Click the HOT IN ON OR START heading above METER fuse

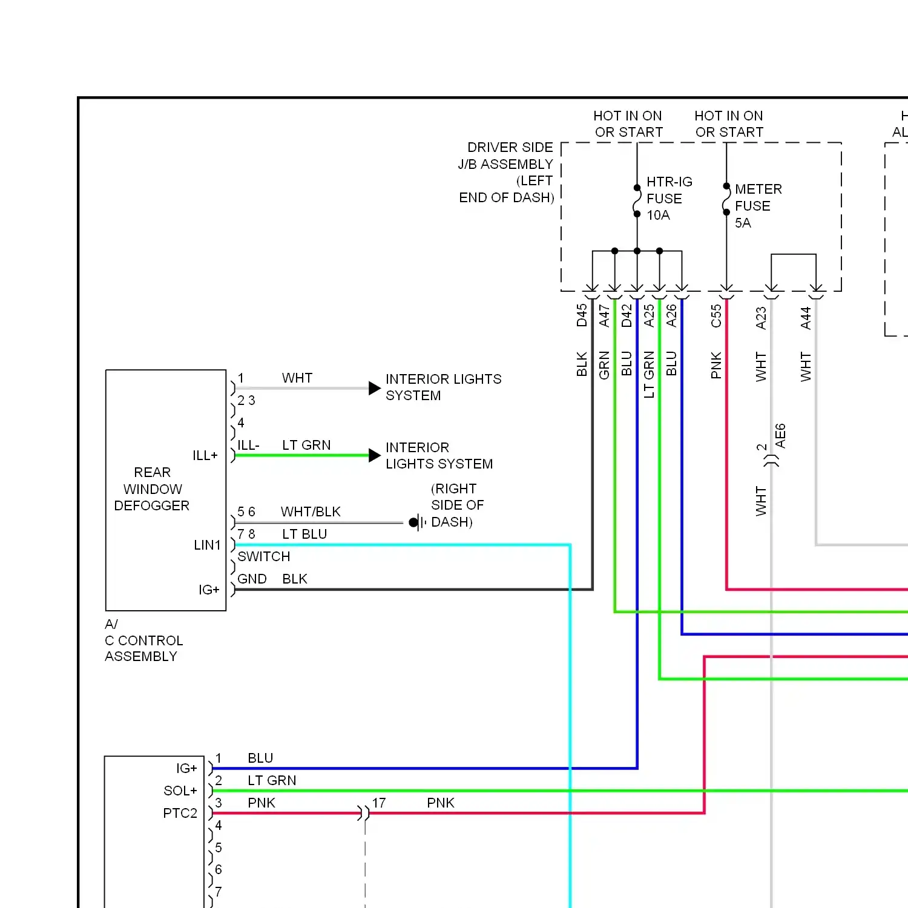click(729, 123)
